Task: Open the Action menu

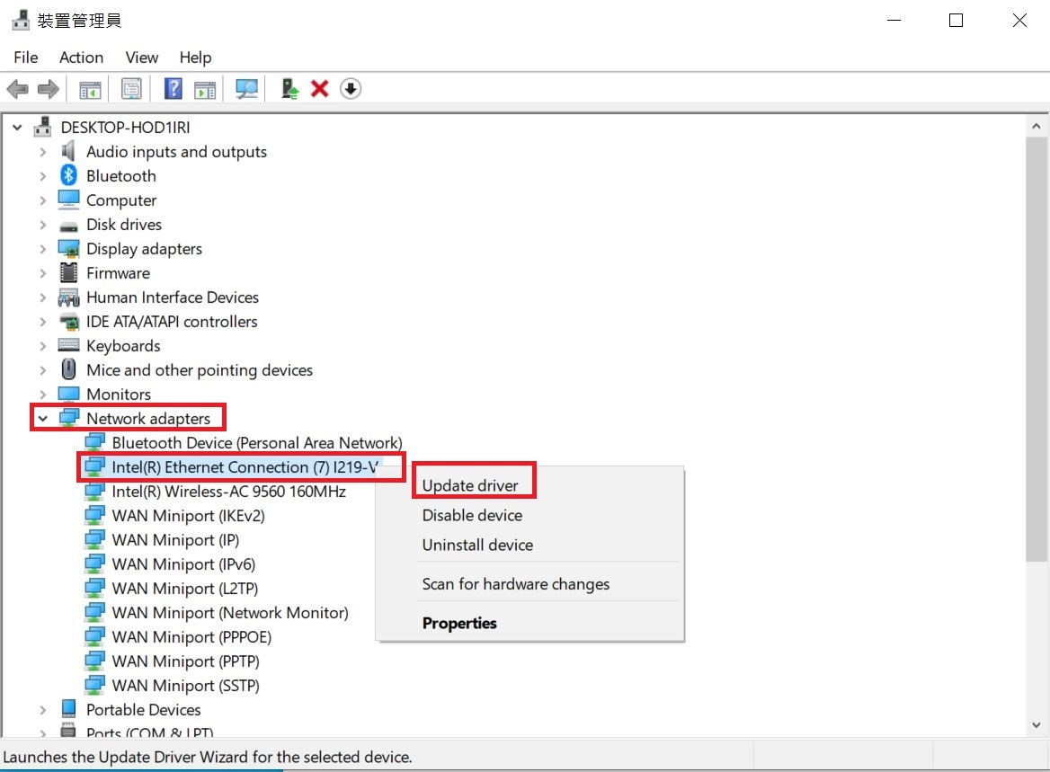Action: click(x=81, y=58)
